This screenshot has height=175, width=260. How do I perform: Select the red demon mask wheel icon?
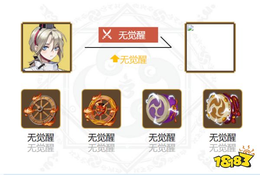pyautogui.click(x=101, y=109)
